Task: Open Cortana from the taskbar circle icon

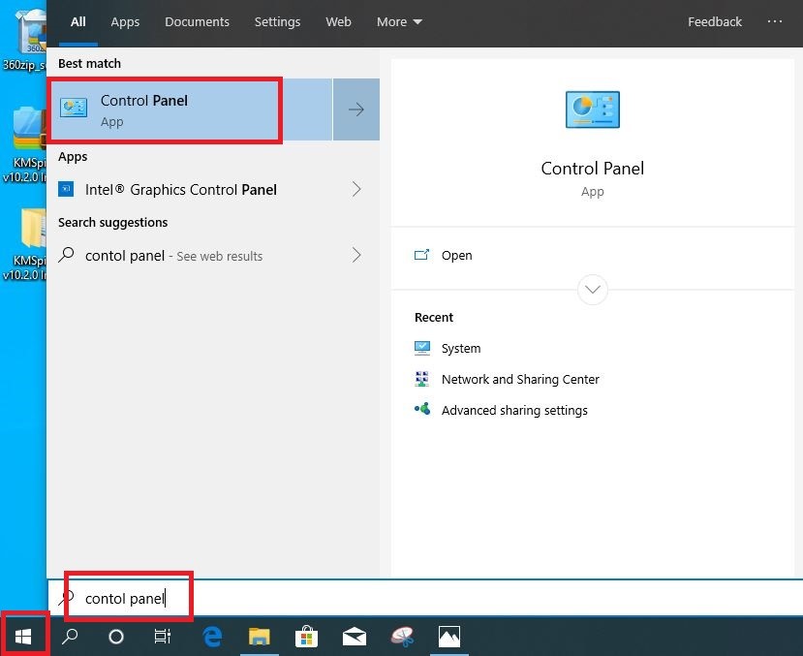Action: pos(116,637)
